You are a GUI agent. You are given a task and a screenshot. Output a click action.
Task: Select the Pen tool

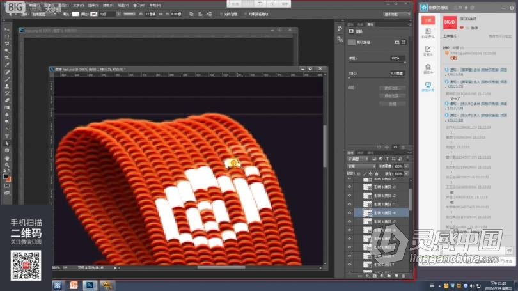(x=7, y=129)
